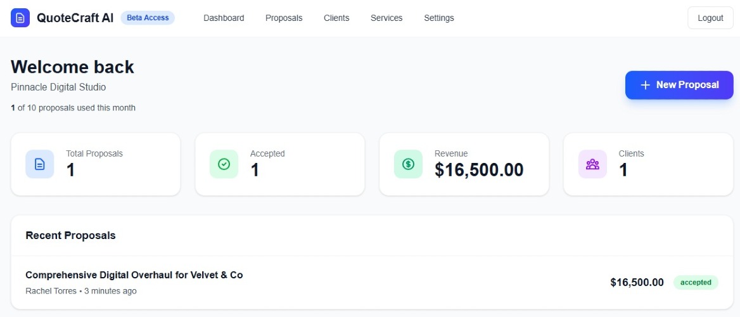Viewport: 740px width, 317px height.
Task: Click the QuoteCraft AI logo icon
Action: 20,18
